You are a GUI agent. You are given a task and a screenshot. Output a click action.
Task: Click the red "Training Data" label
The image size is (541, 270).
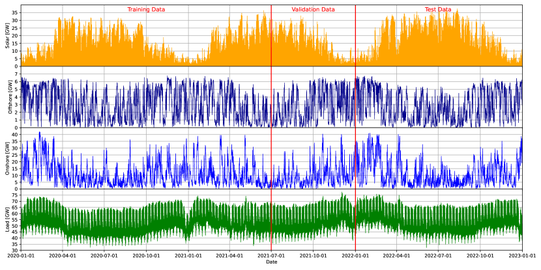coord(146,10)
